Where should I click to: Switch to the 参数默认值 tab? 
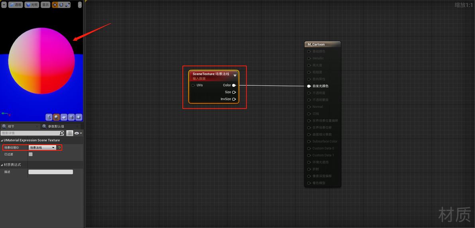(56, 126)
